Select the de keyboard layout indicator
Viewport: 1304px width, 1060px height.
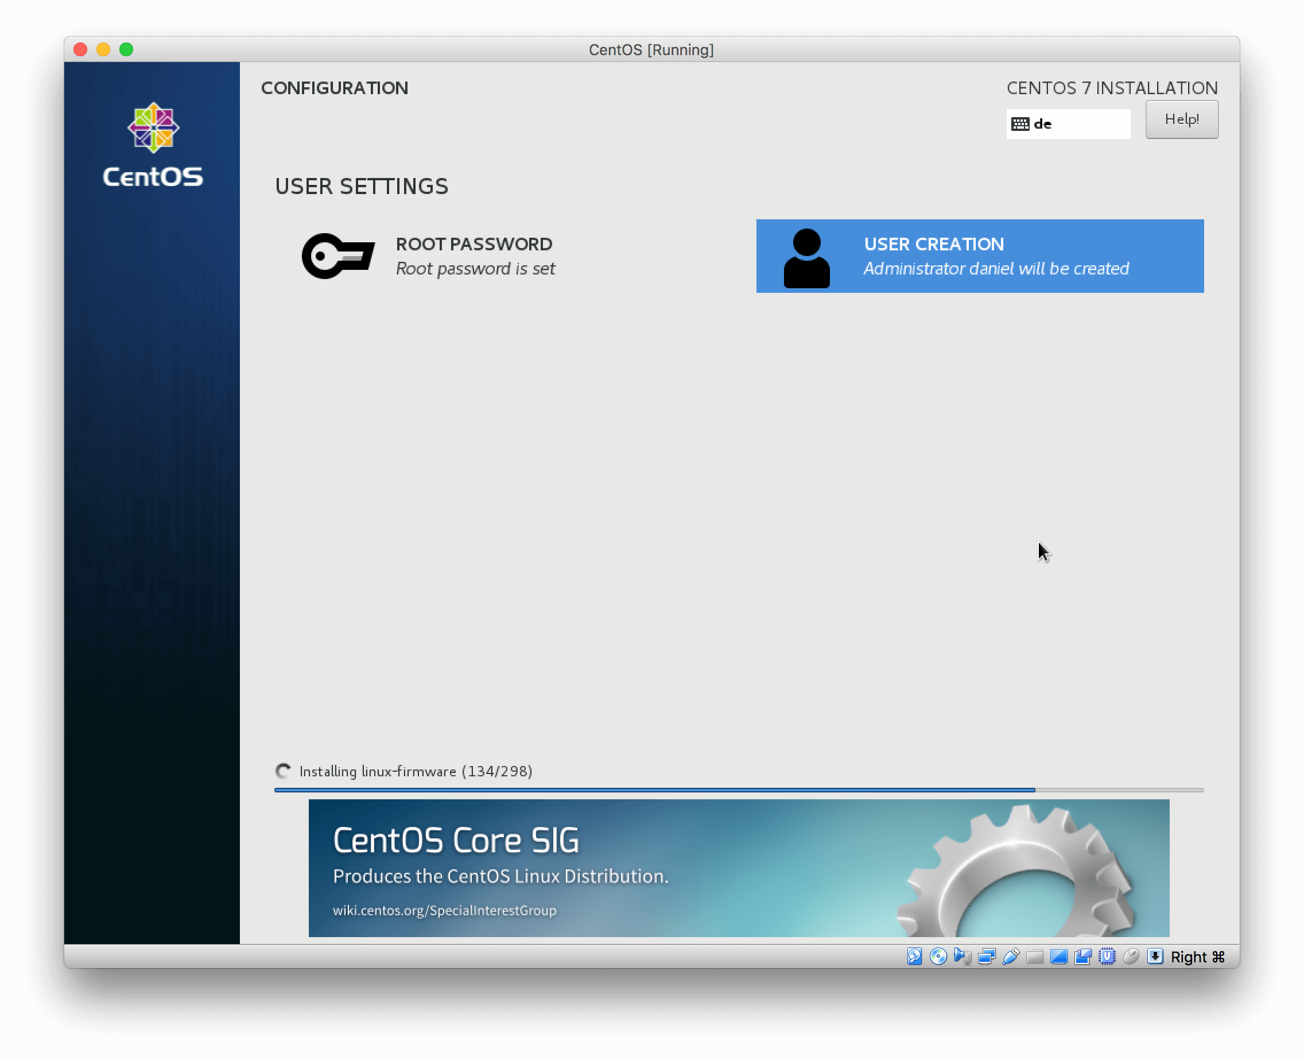click(x=1068, y=124)
